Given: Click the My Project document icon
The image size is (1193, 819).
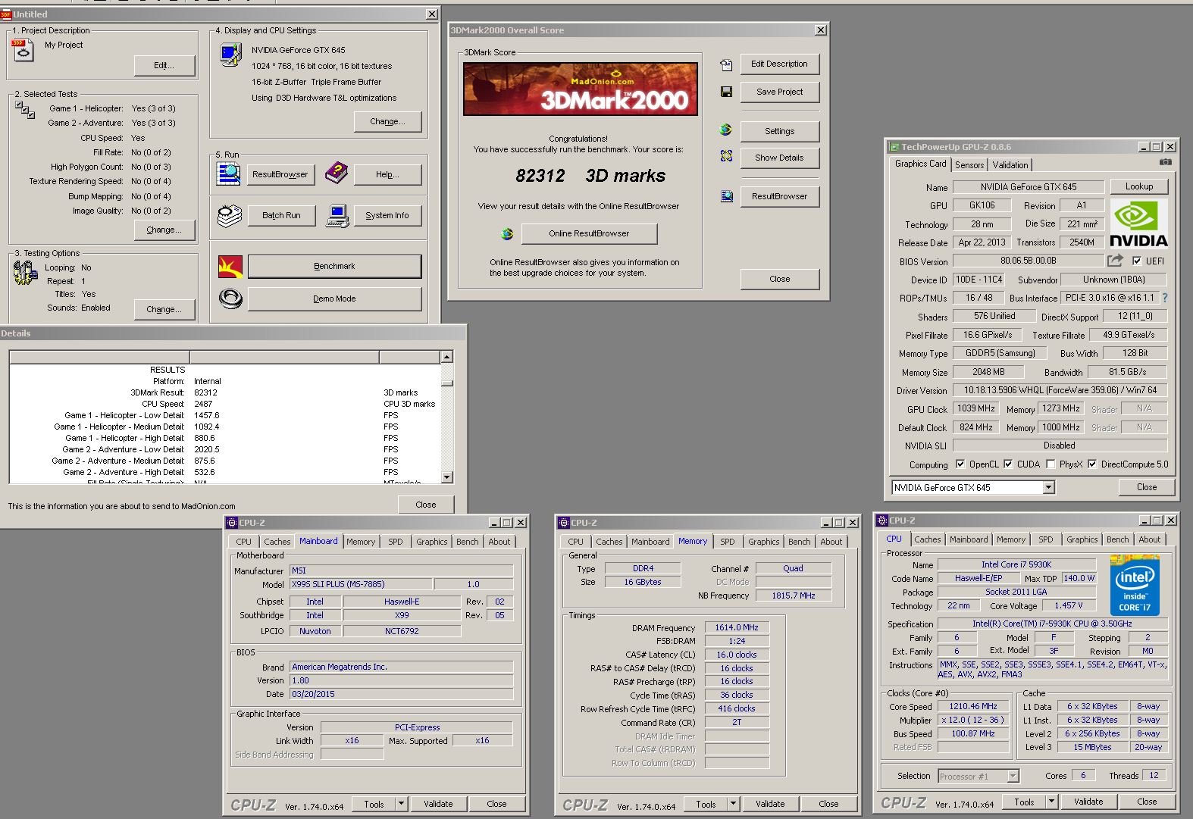Looking at the screenshot, I should 23,50.
